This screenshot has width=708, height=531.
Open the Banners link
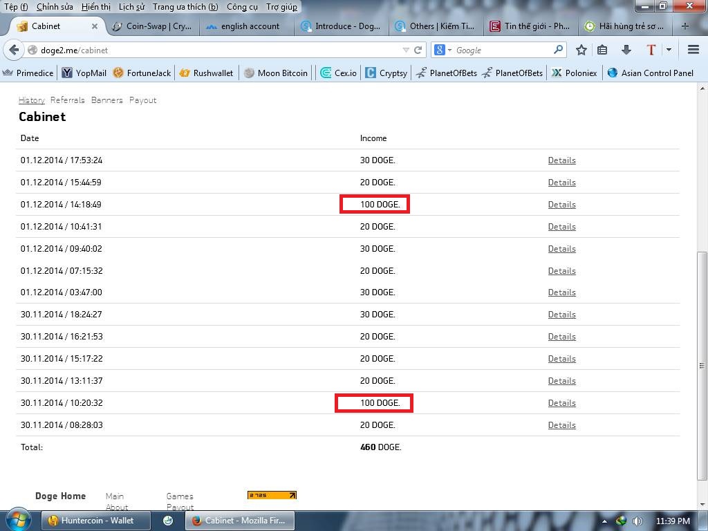pyautogui.click(x=107, y=100)
